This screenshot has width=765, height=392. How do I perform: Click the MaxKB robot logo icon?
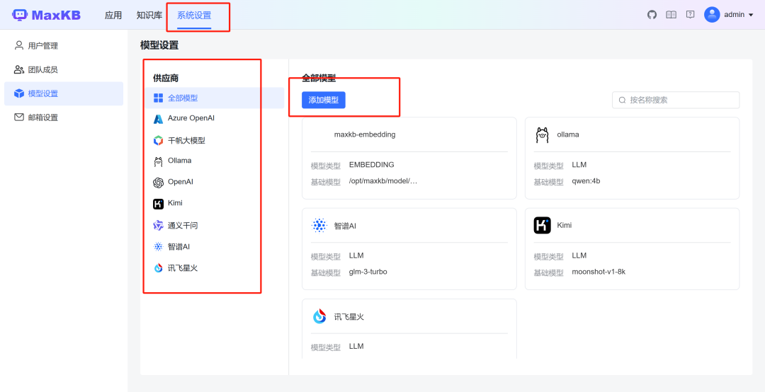click(20, 15)
